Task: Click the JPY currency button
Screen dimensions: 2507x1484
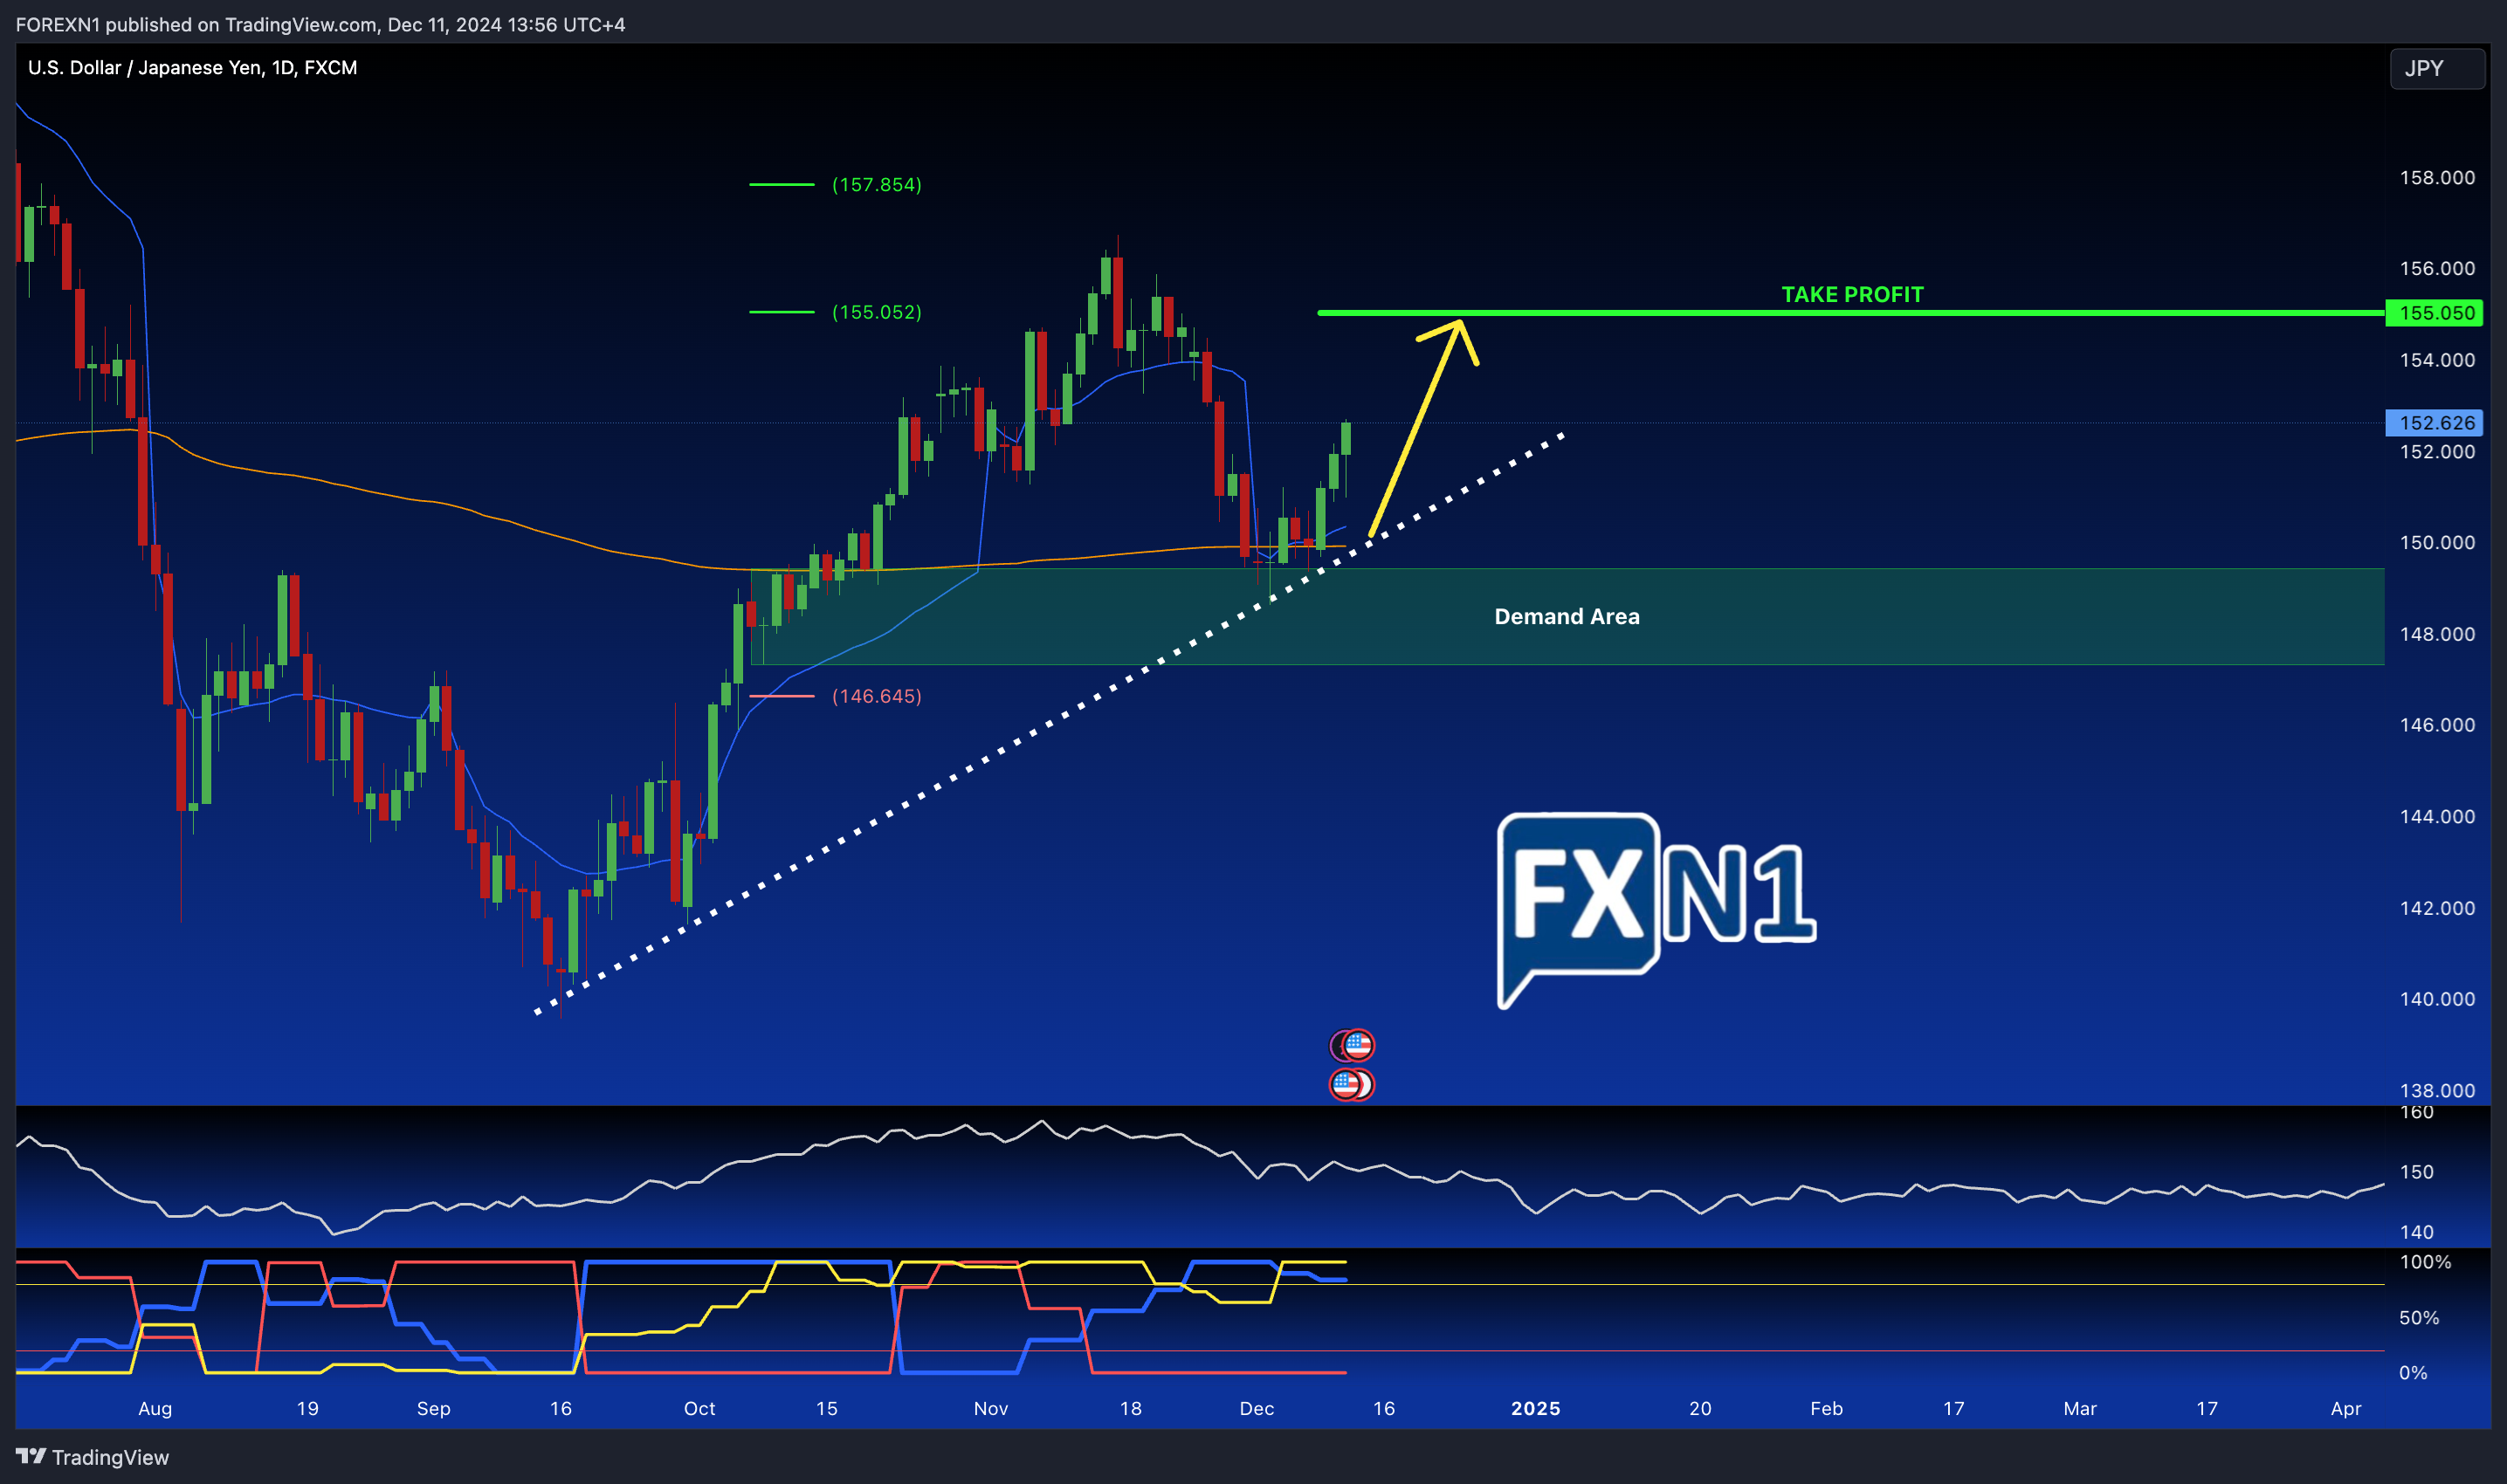Action: (2436, 68)
